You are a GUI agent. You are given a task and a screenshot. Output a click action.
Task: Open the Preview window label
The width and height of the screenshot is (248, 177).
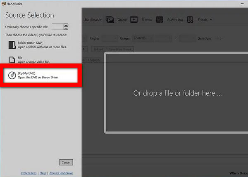pos(147,19)
